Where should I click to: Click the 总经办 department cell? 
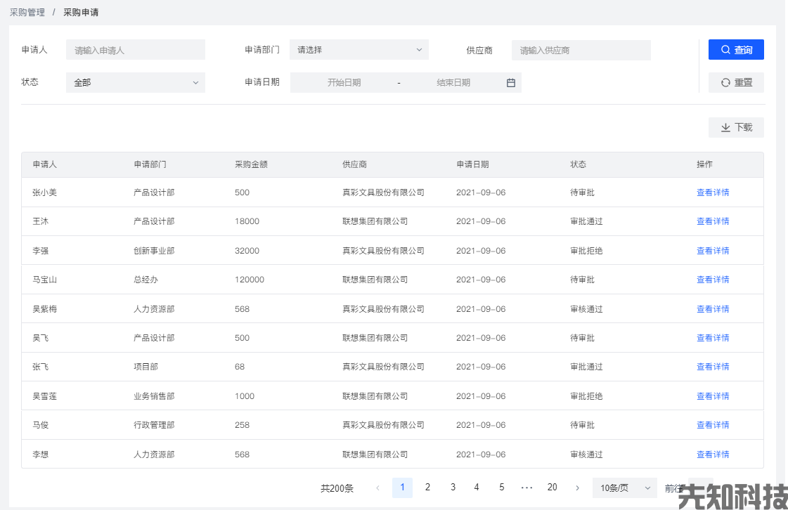[x=146, y=280]
